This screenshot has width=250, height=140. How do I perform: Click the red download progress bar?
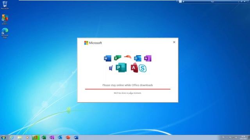[x=128, y=89]
